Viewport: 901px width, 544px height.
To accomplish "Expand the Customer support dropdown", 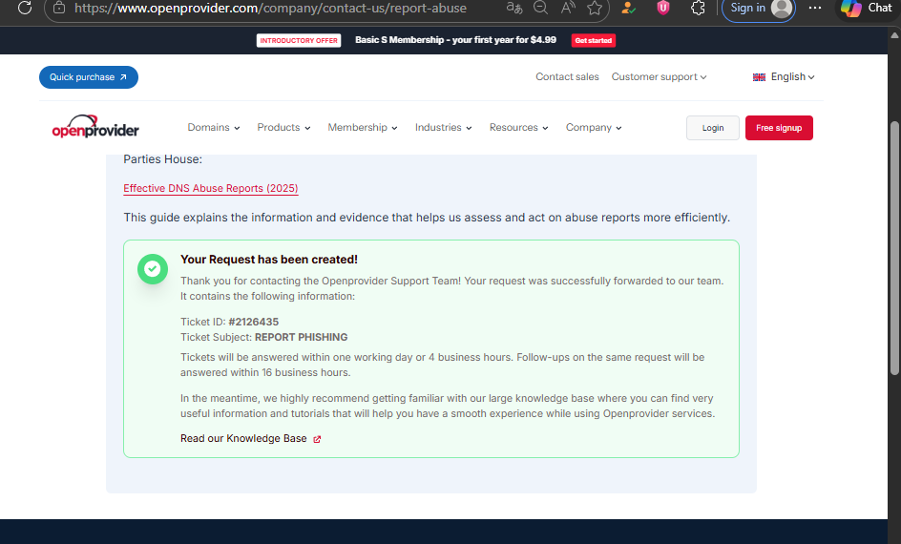I will click(659, 77).
